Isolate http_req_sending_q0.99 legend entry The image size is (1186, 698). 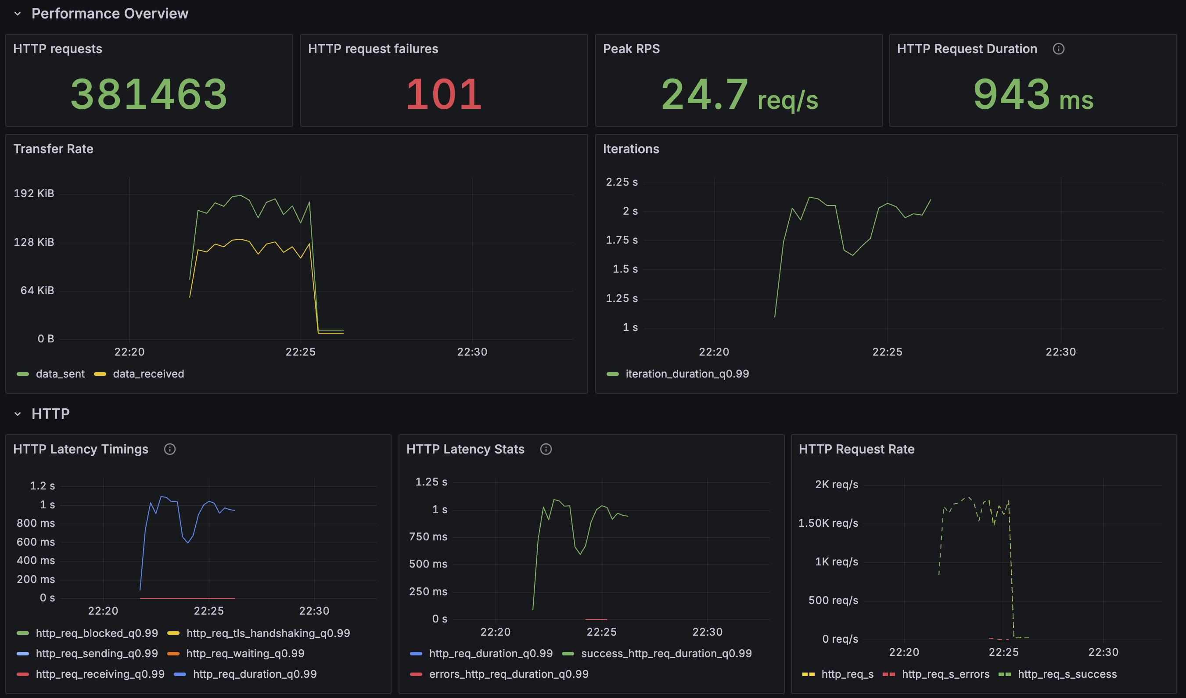[97, 653]
